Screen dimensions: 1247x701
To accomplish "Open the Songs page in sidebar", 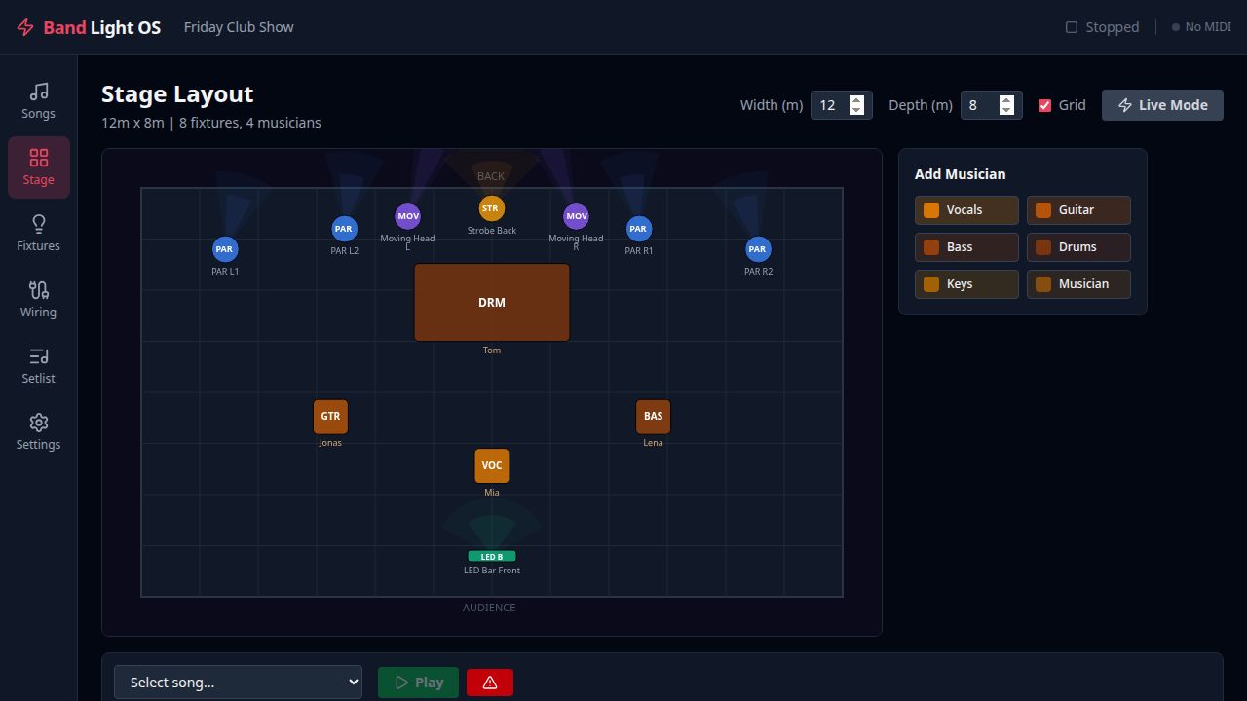I will (x=38, y=101).
